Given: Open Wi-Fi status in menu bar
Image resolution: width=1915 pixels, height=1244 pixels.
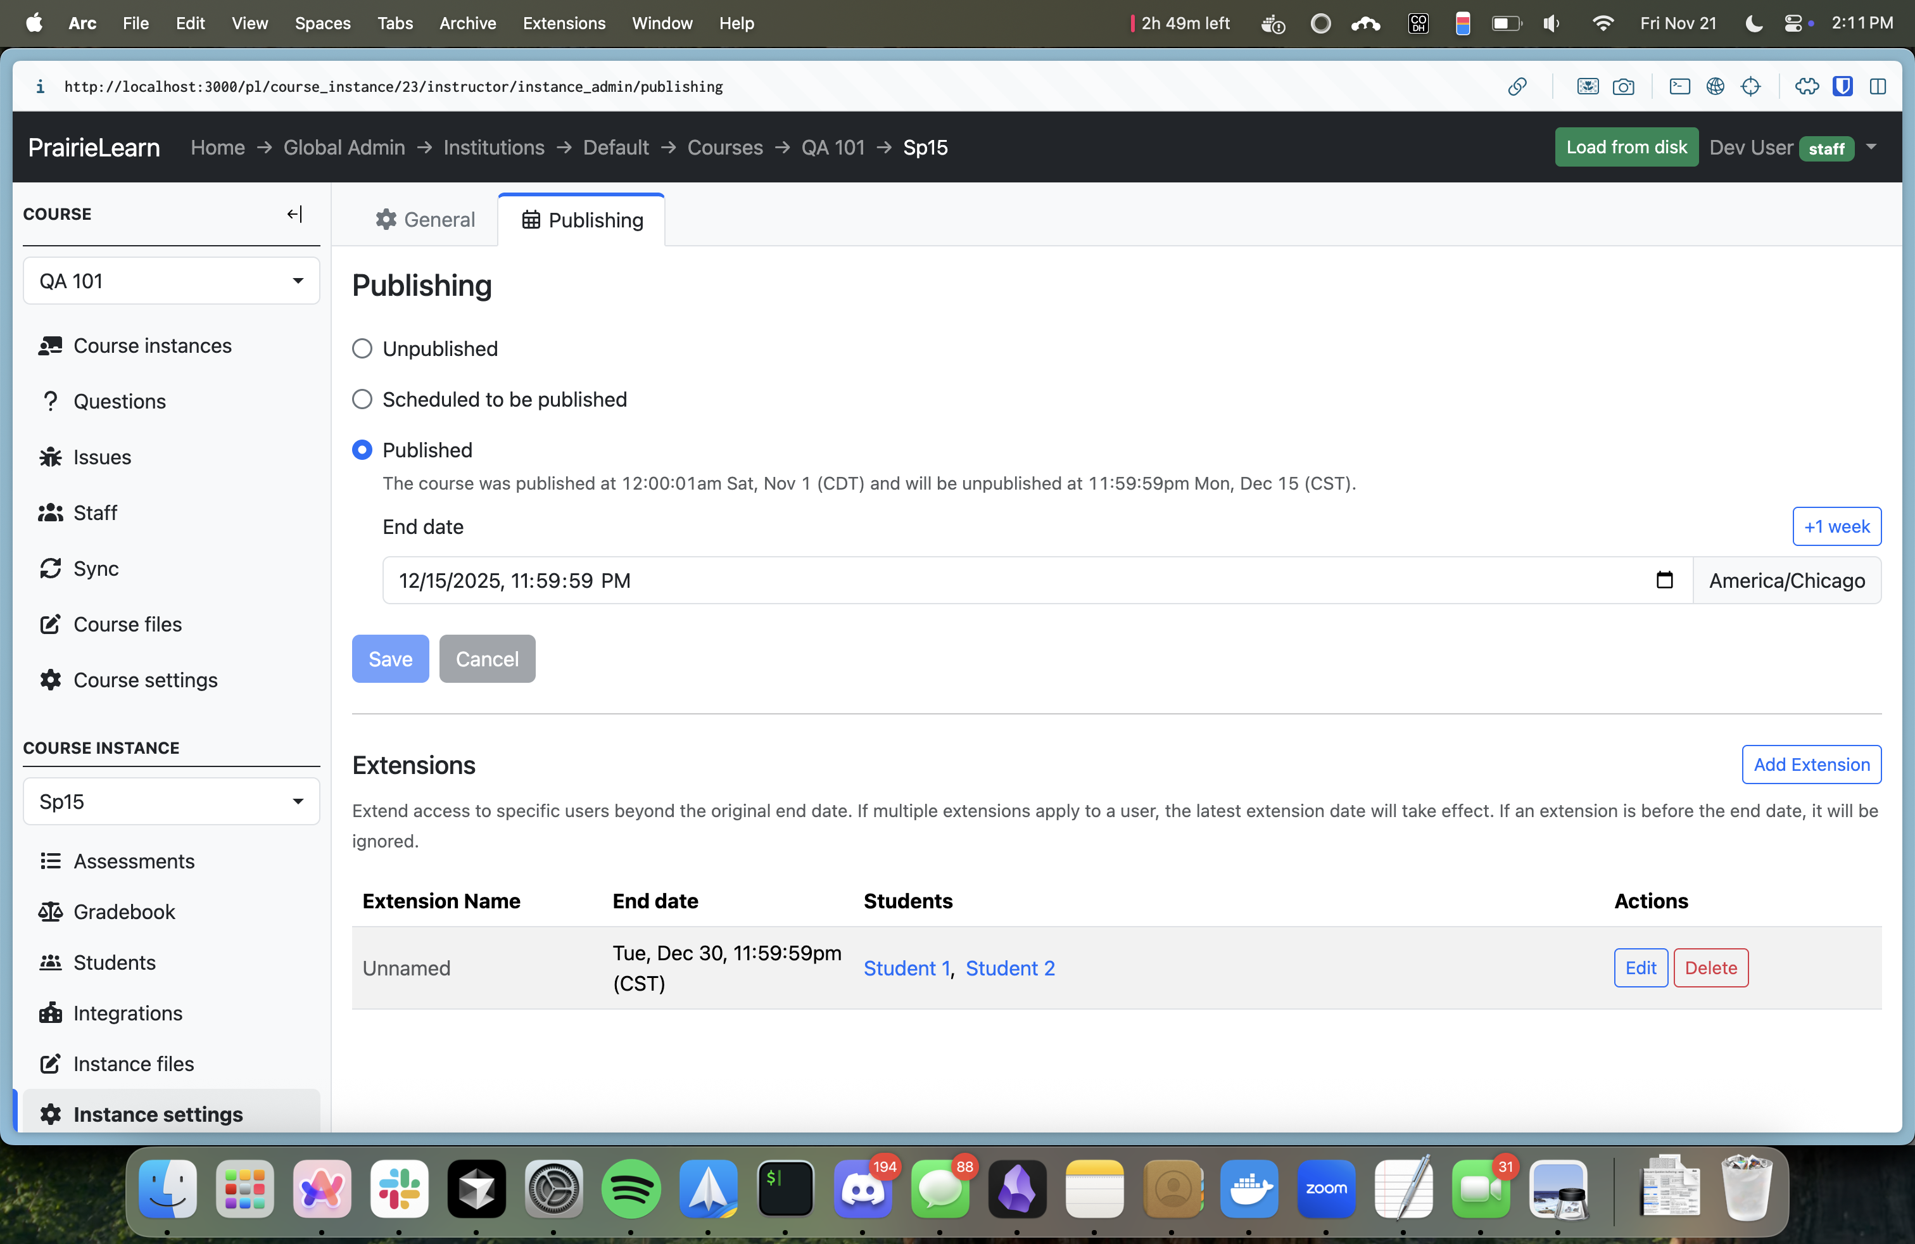Looking at the screenshot, I should tap(1603, 23).
